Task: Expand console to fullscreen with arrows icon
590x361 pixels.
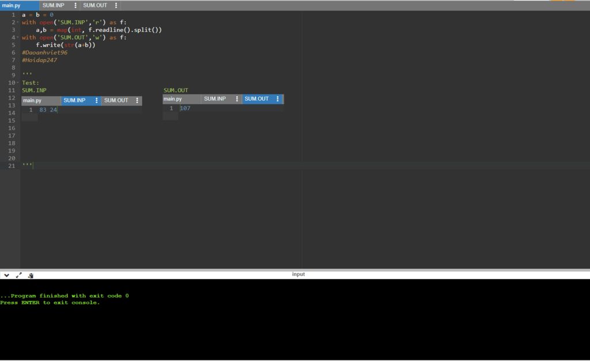Action: click(18, 275)
